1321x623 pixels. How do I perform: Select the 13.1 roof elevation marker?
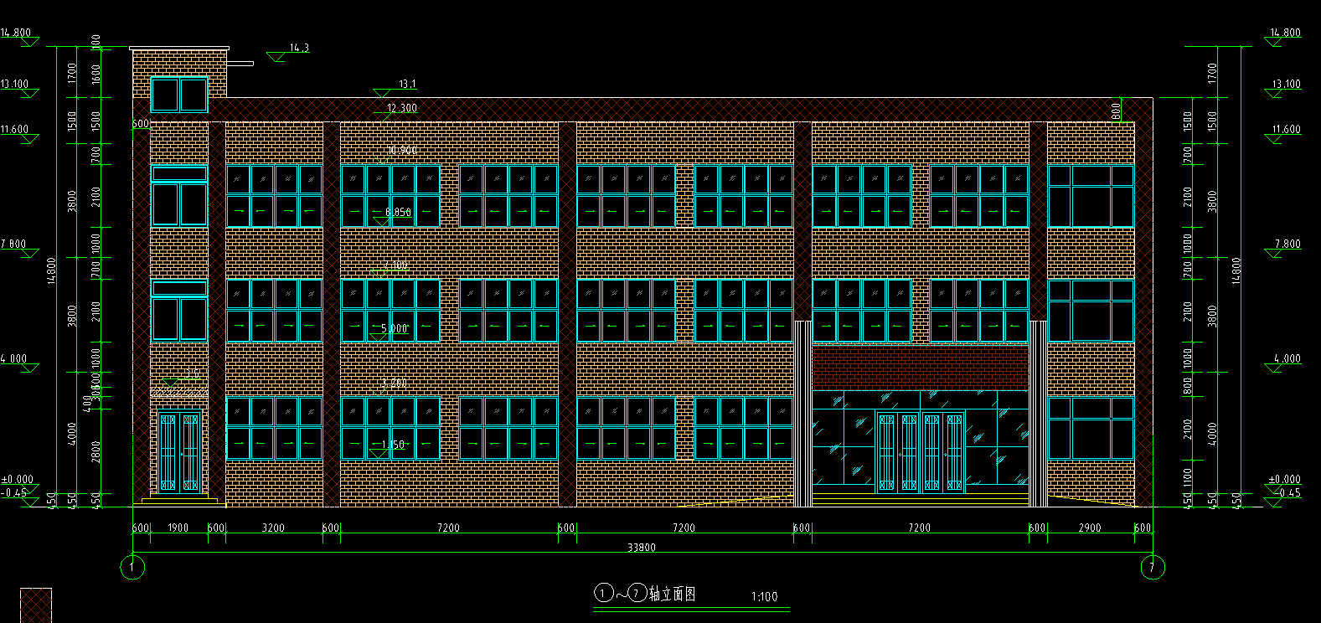(x=383, y=92)
